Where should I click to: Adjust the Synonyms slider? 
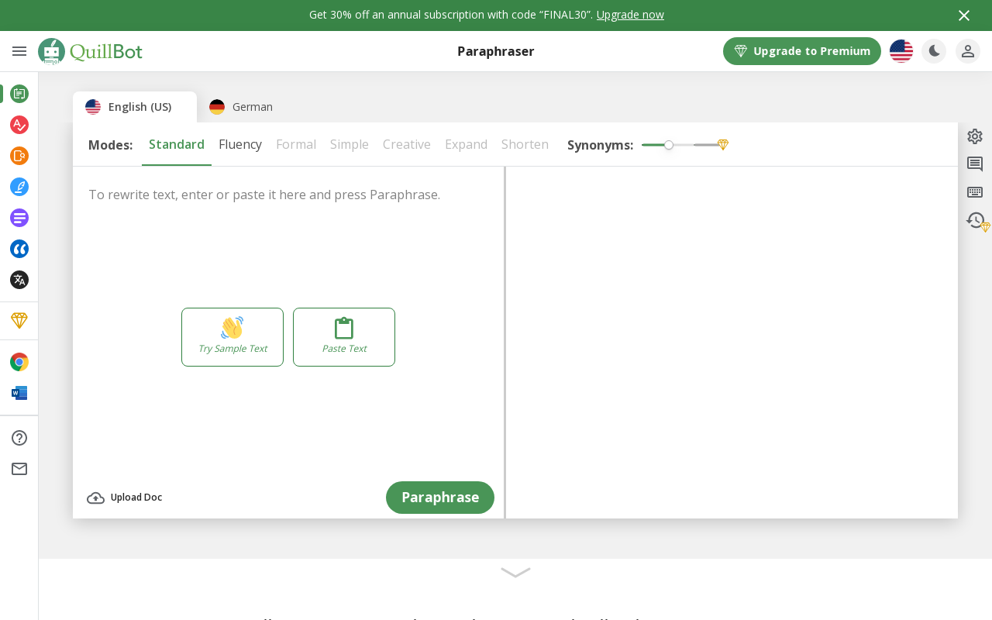pos(669,145)
